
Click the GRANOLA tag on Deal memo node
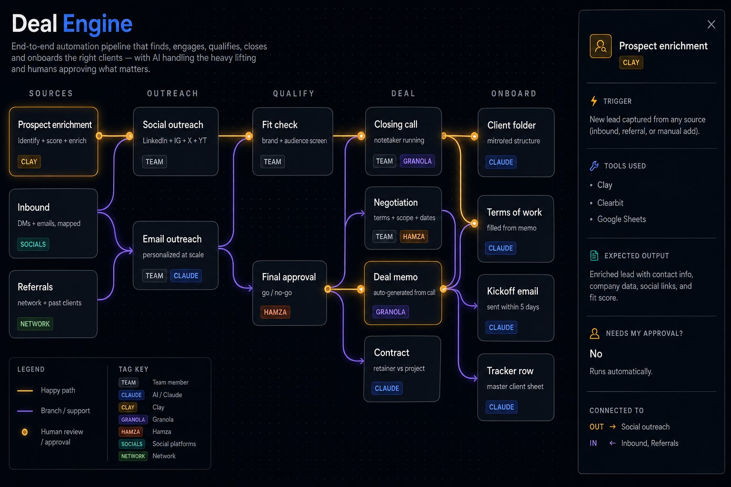[x=391, y=312]
